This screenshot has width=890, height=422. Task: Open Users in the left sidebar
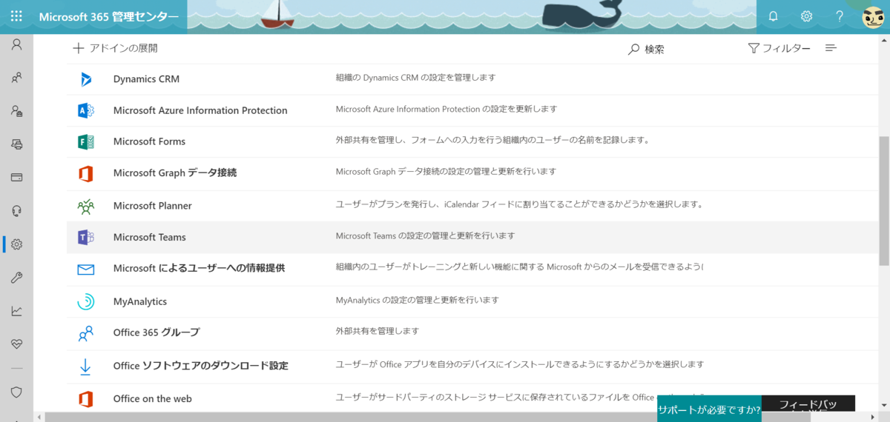16,44
